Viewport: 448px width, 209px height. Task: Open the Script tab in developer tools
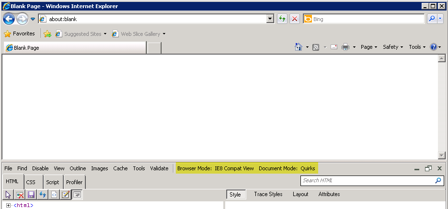(x=53, y=182)
